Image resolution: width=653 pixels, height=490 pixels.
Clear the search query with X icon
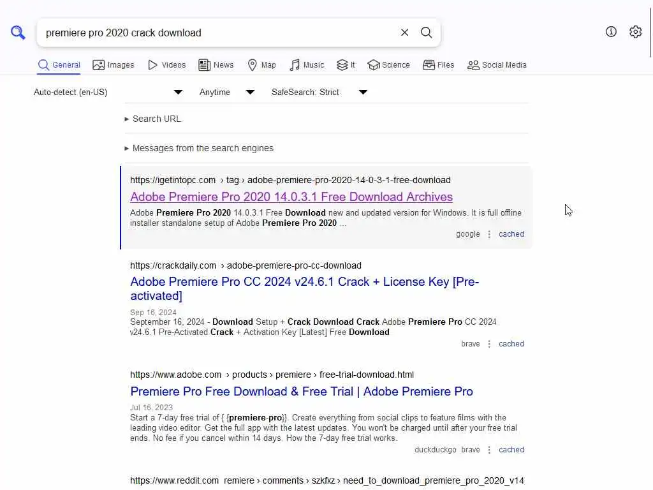404,33
